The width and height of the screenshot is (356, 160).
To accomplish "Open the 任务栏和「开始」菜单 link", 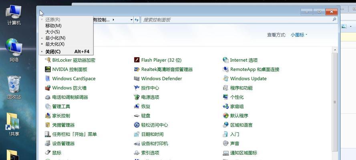I will [x=74, y=134].
